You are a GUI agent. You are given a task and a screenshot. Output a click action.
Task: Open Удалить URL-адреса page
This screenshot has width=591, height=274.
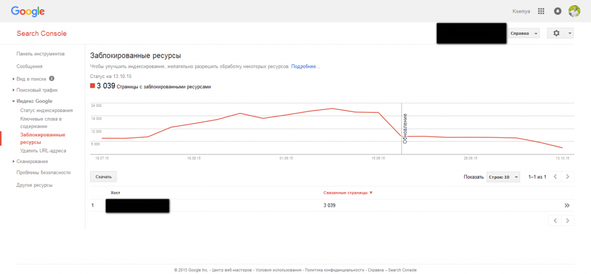pyautogui.click(x=43, y=151)
